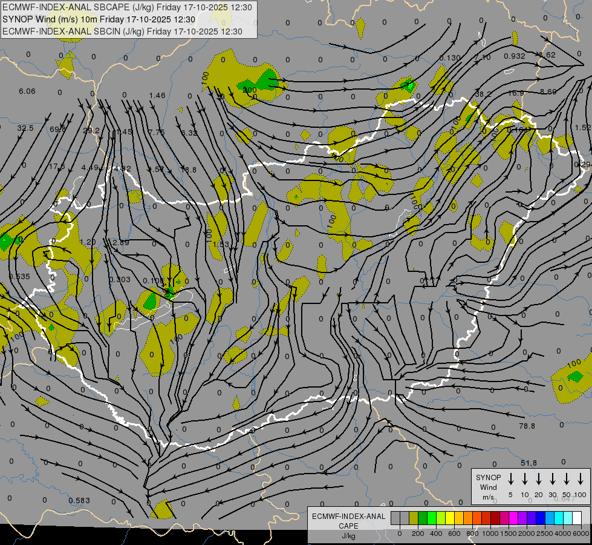Viewport: 592px width, 545px height.
Task: Pick the bright green CAPE legend swatch
Action: tap(432, 518)
